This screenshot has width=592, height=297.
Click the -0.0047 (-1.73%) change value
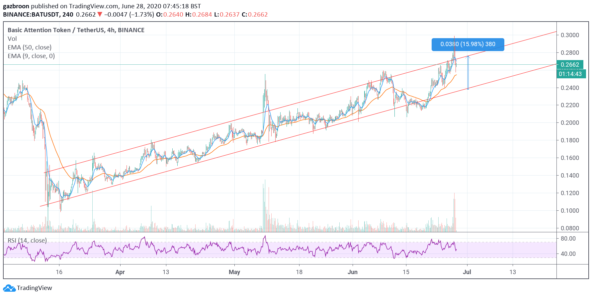pyautogui.click(x=129, y=14)
